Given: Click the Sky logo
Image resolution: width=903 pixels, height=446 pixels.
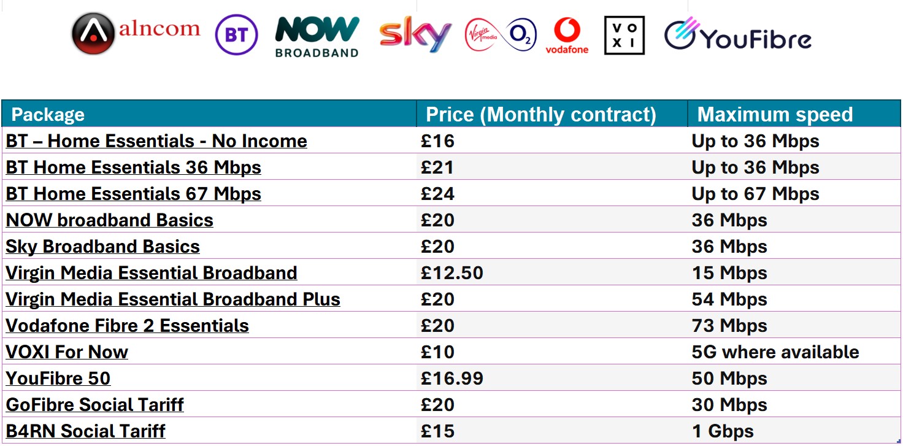Looking at the screenshot, I should click(415, 36).
